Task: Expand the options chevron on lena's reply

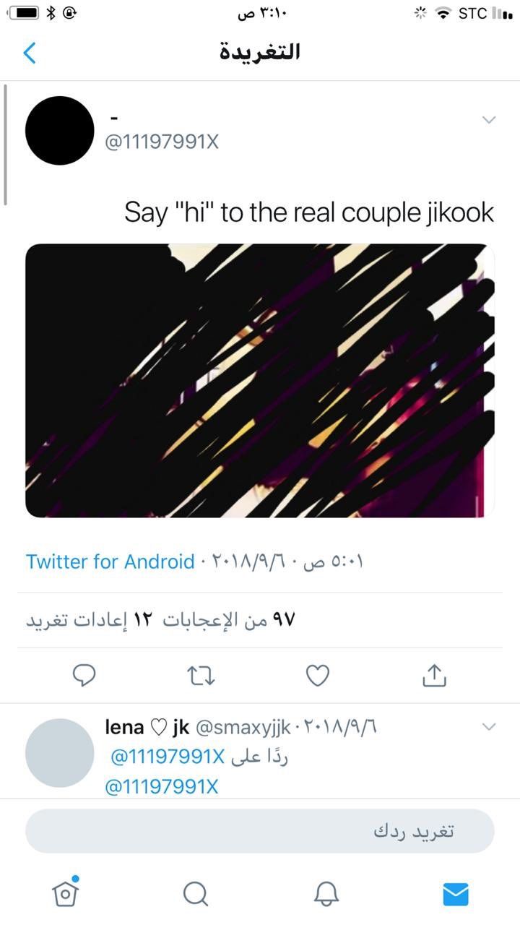Action: click(x=489, y=726)
